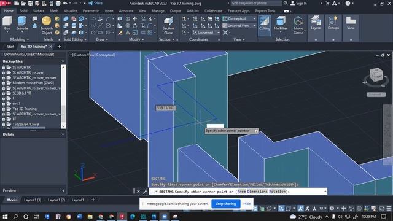Switch to the Start file tab
The height and width of the screenshot is (221, 393).
(10, 47)
